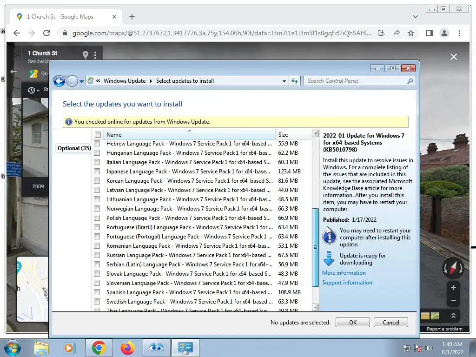Image resolution: width=476 pixels, height=357 pixels.
Task: Open three-dot options in Street View card
Action: [95, 55]
